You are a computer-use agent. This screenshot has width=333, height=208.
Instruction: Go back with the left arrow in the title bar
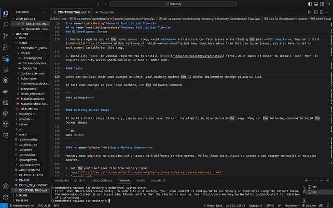click(x=99, y=4)
